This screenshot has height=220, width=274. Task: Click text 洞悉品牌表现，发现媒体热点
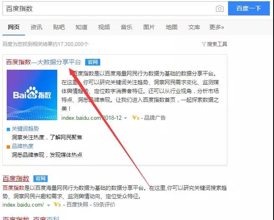[47, 155]
